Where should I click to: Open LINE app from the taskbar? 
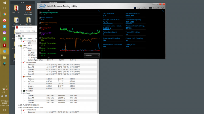click(x=5, y=39)
